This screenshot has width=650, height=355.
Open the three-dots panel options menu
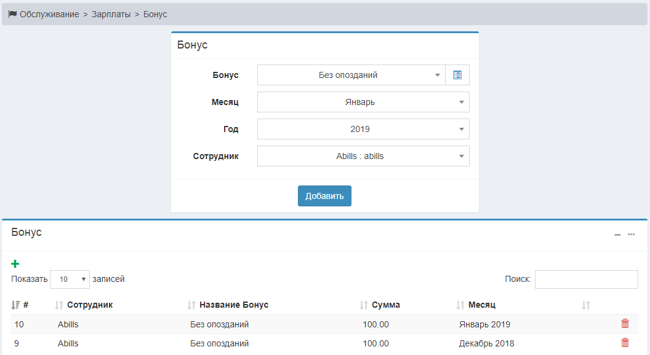pyautogui.click(x=631, y=235)
